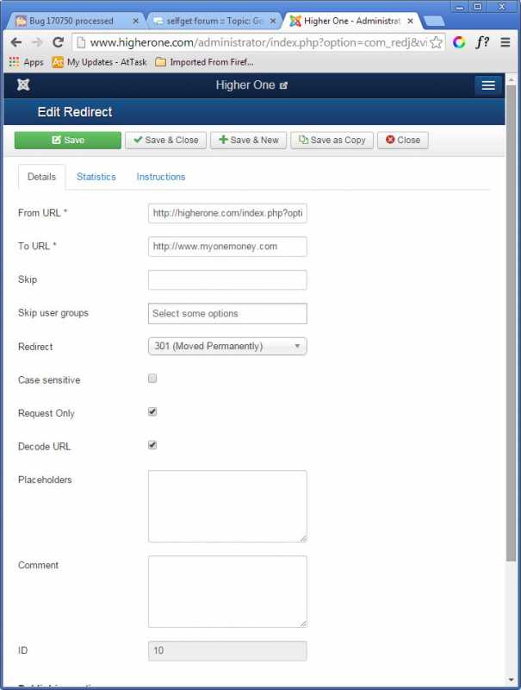This screenshot has width=521, height=690.
Task: Open the Redirect 301 dropdown
Action: (227, 347)
